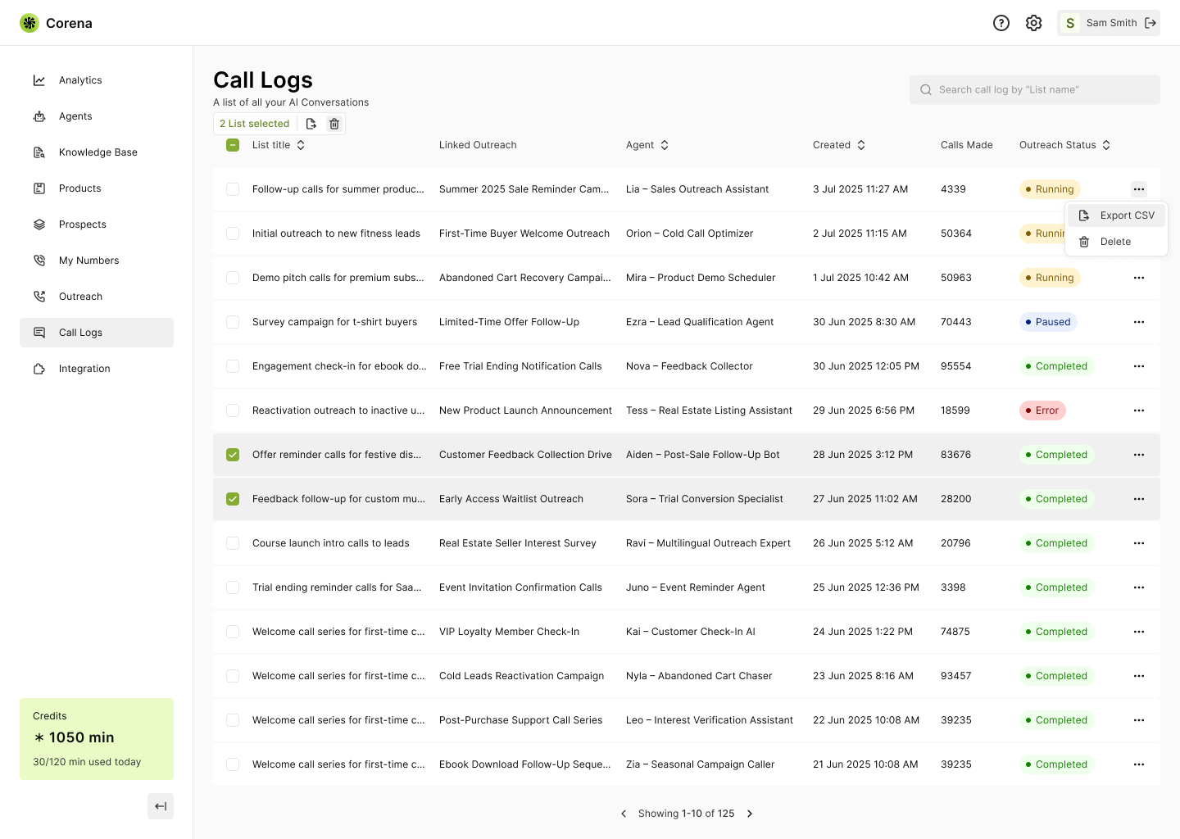
Task: Click the help question mark icon
Action: click(1001, 23)
